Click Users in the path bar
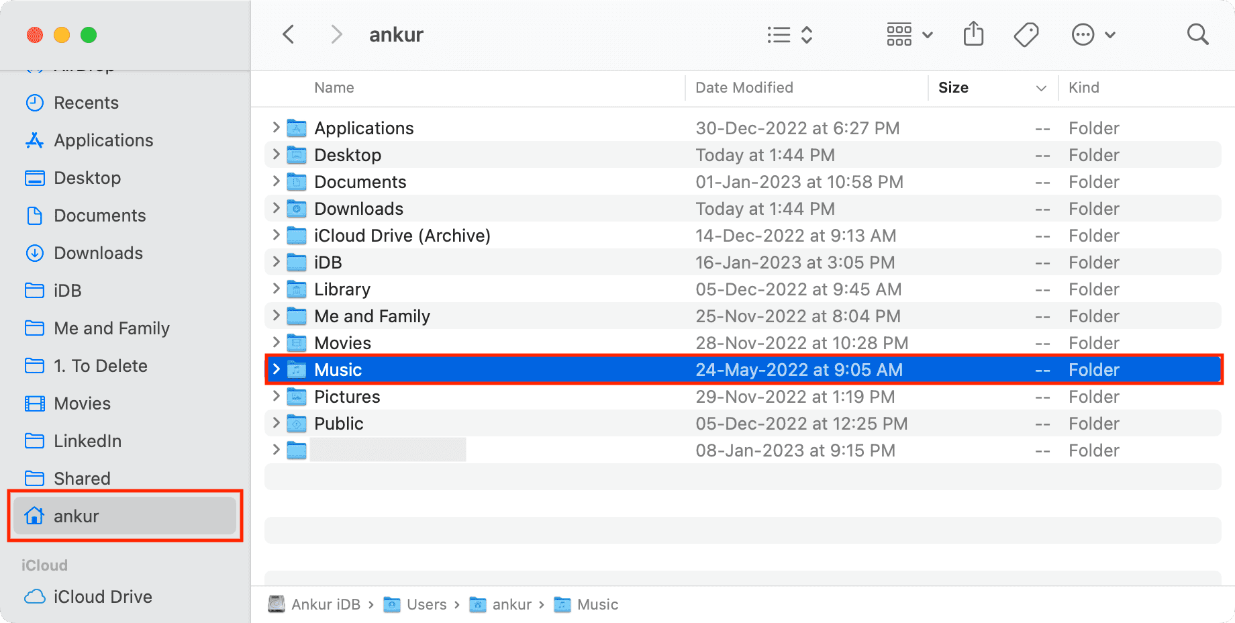 [x=415, y=604]
